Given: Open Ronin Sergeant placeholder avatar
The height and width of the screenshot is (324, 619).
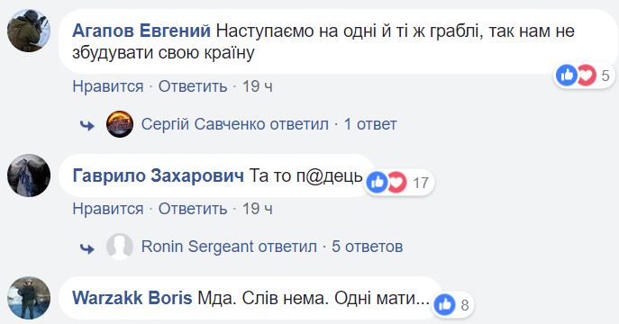Looking at the screenshot, I should (x=120, y=247).
